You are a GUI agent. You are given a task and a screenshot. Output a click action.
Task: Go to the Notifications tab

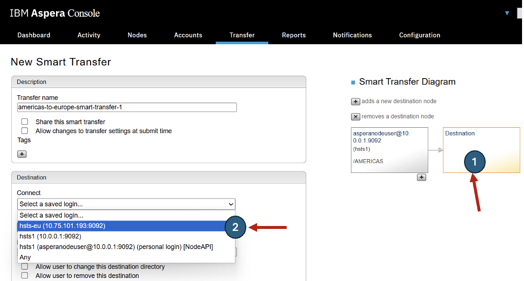click(x=352, y=35)
